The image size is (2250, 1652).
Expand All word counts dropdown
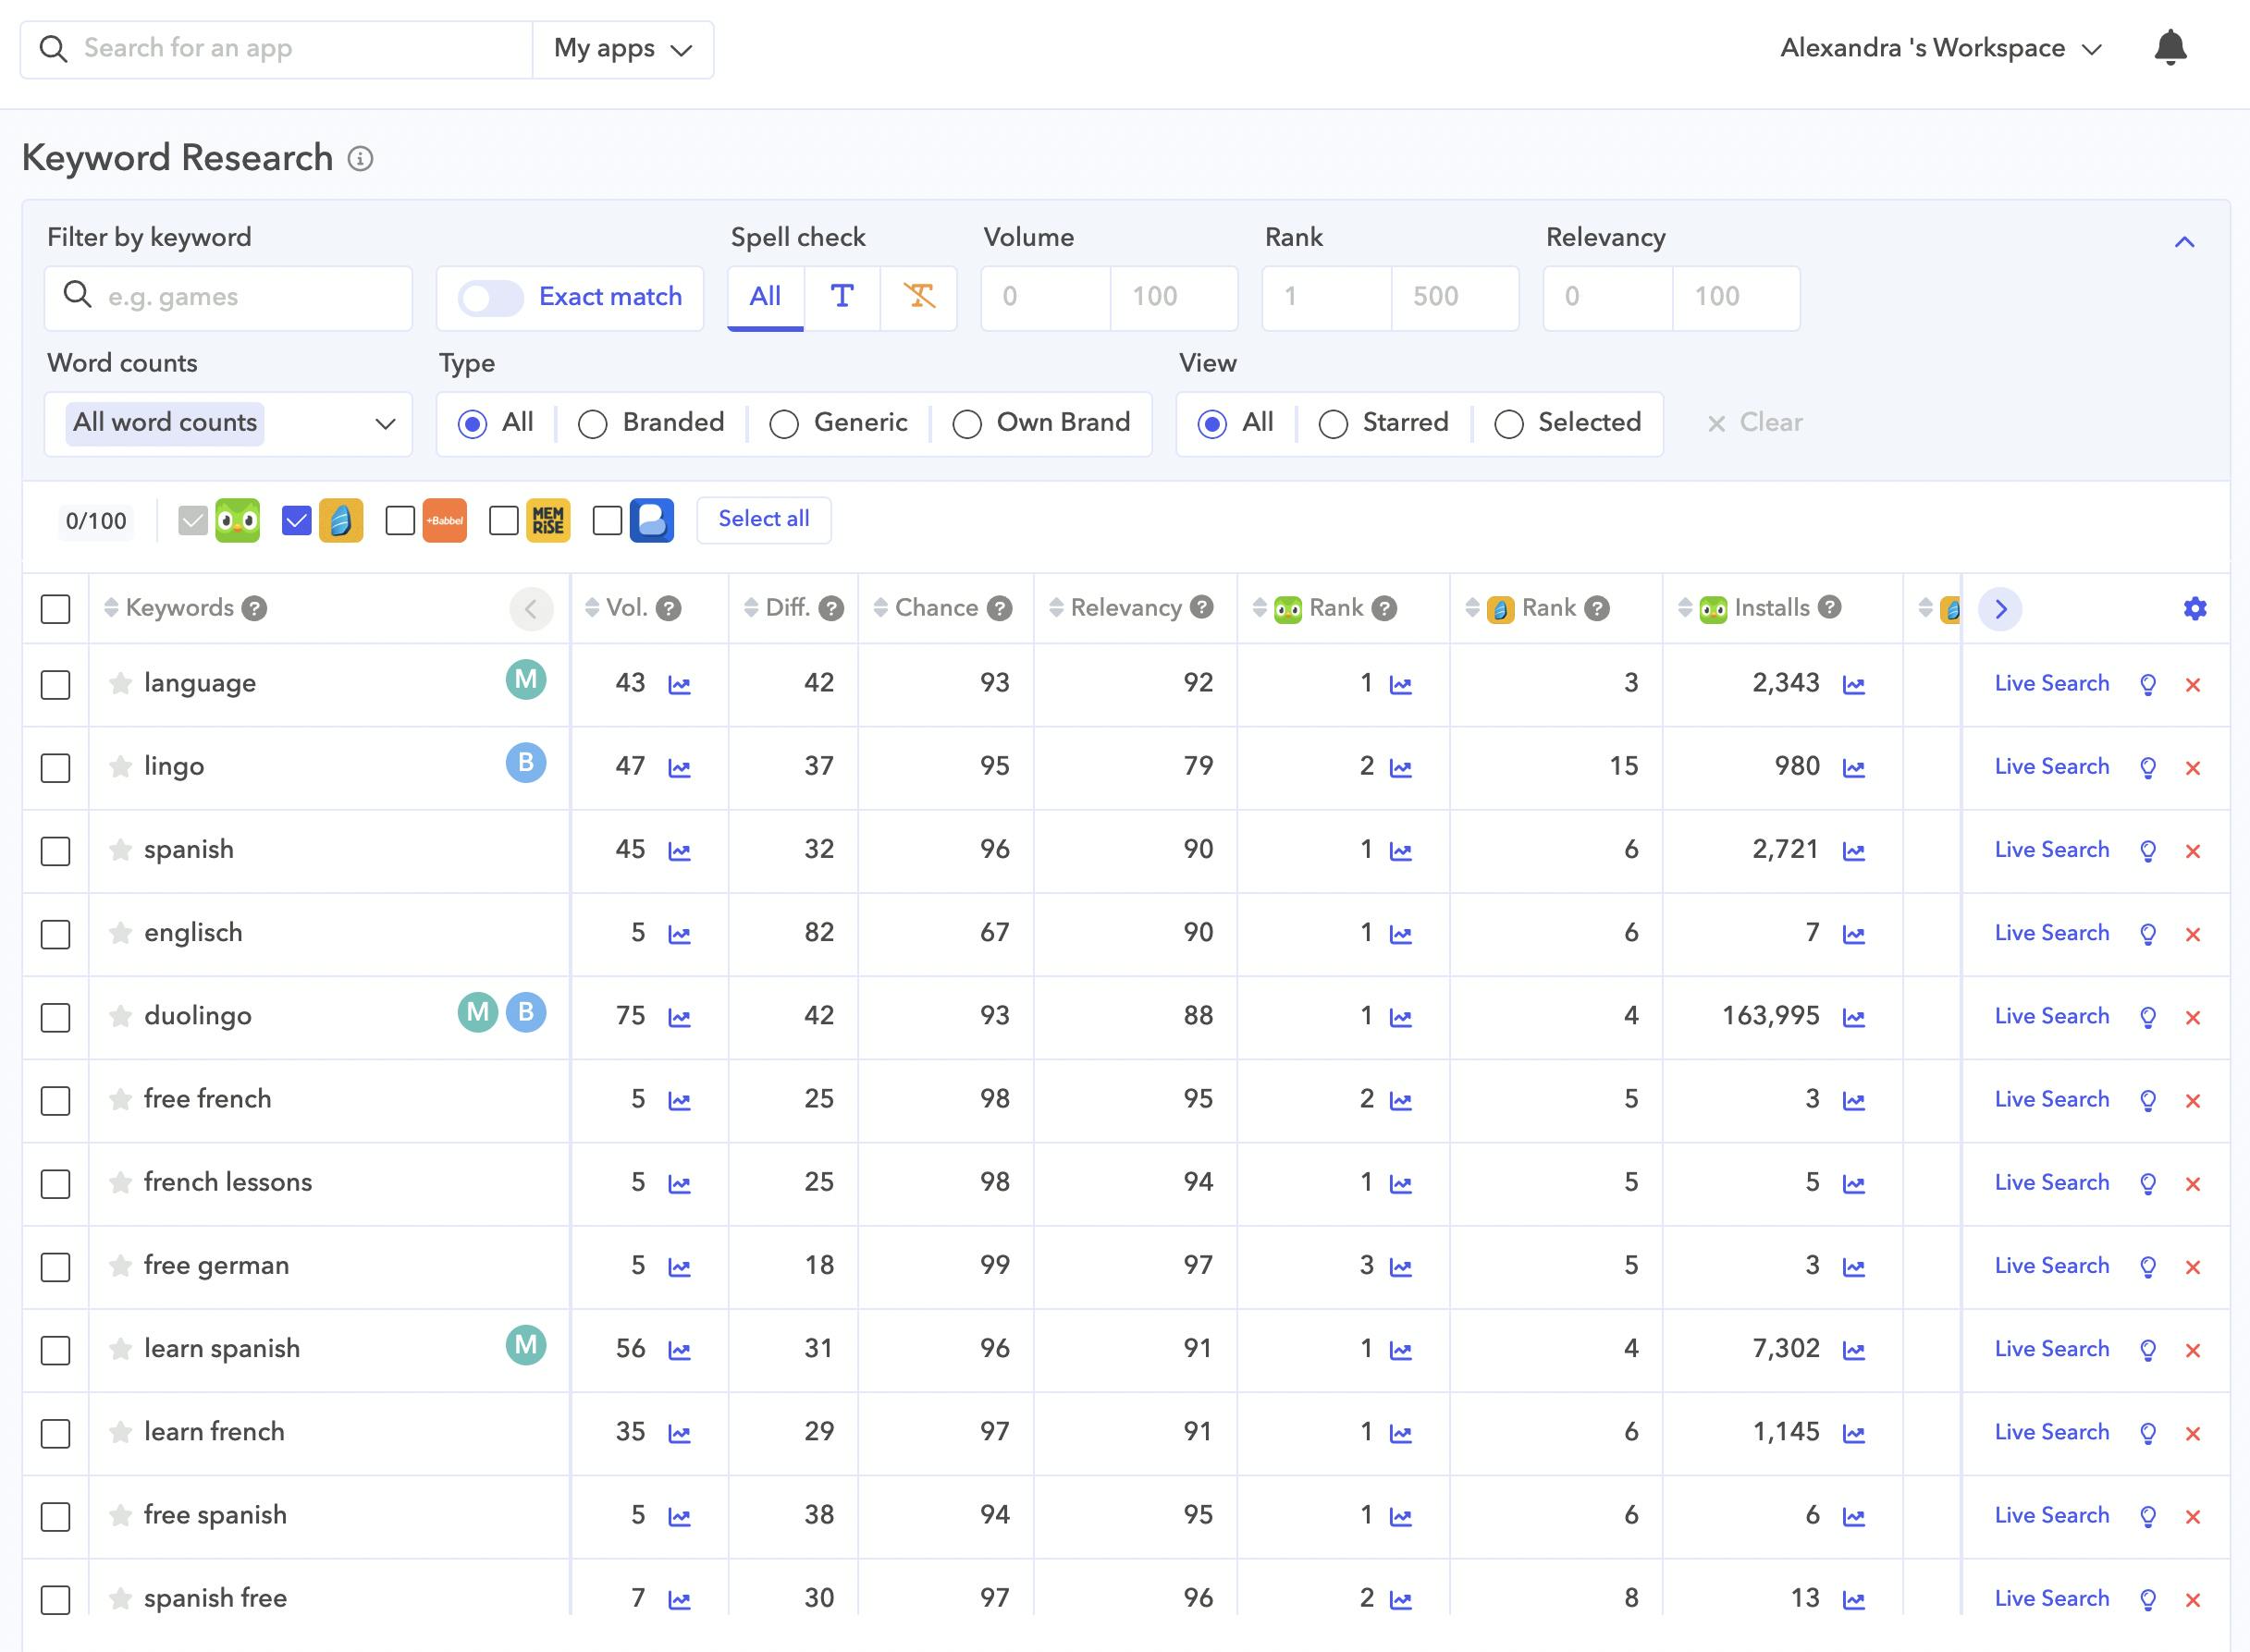tap(228, 424)
